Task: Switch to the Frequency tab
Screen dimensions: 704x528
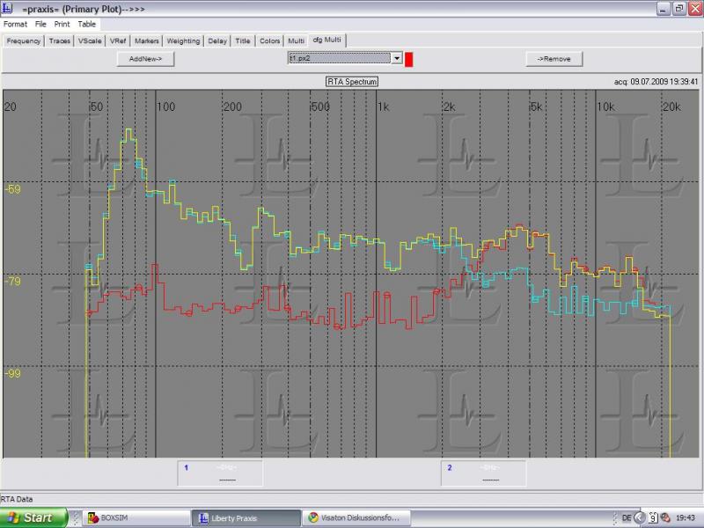Action: click(x=24, y=40)
